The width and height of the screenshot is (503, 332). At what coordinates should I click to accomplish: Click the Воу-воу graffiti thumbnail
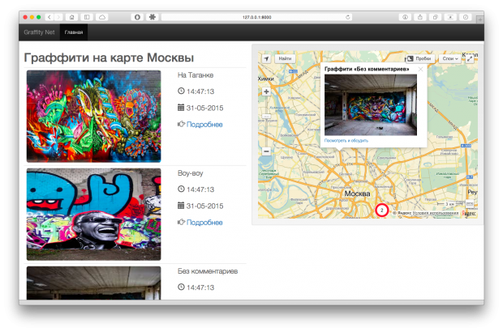[x=93, y=214]
